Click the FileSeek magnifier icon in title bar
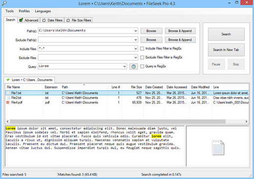This screenshot has height=179, width=254. tap(4, 3)
